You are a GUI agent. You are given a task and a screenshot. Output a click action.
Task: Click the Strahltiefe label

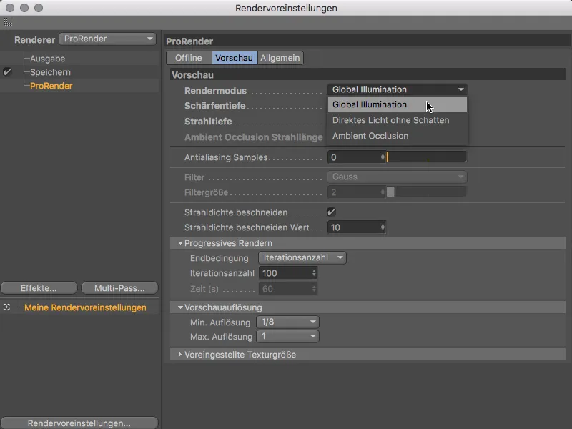tap(208, 121)
